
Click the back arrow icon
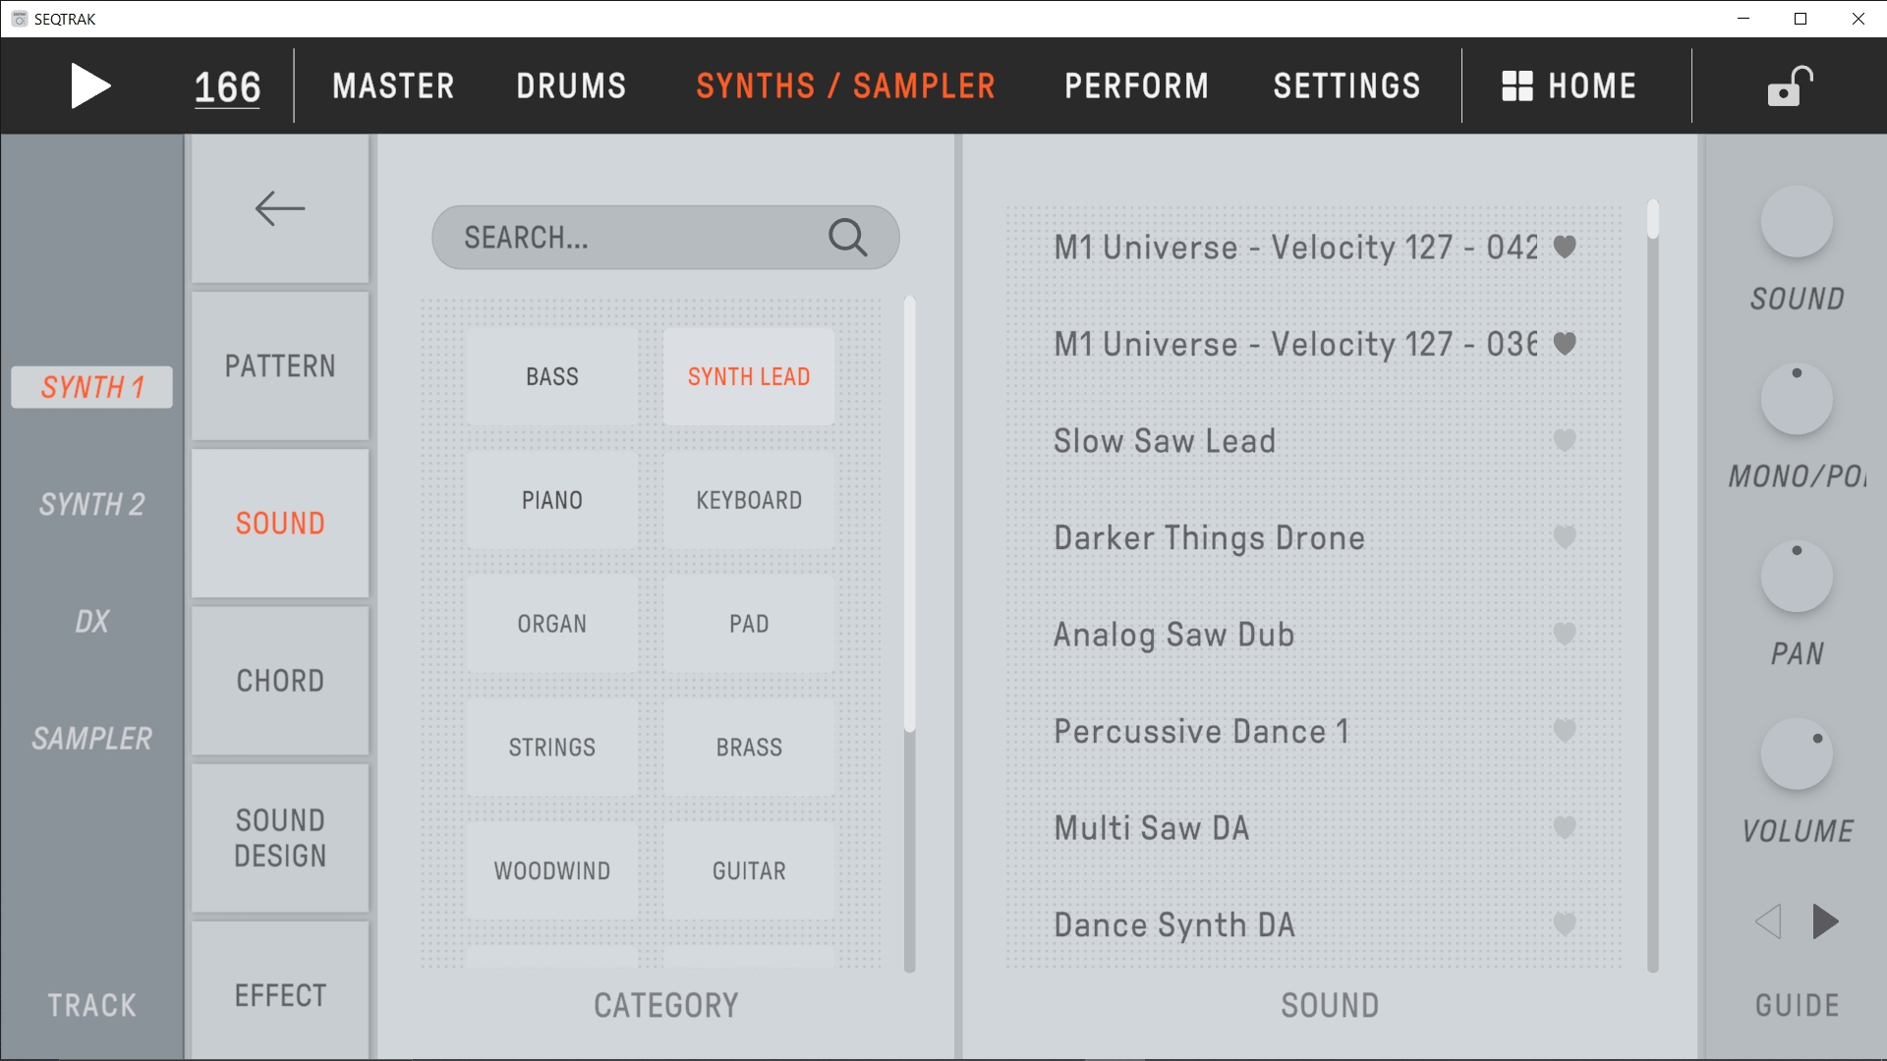[280, 209]
